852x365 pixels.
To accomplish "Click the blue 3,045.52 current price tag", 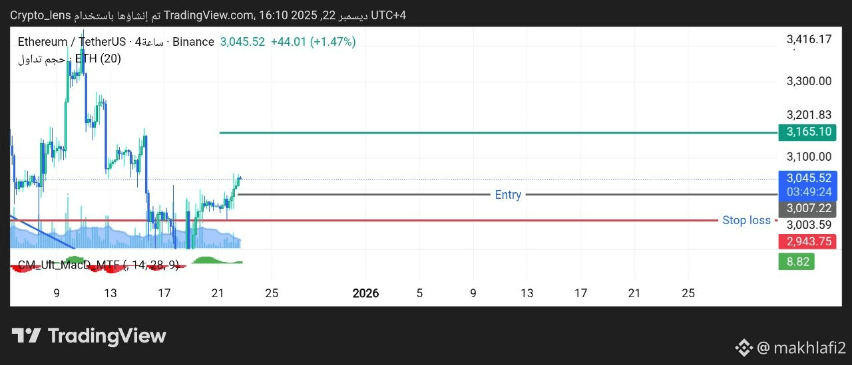I will pyautogui.click(x=809, y=178).
